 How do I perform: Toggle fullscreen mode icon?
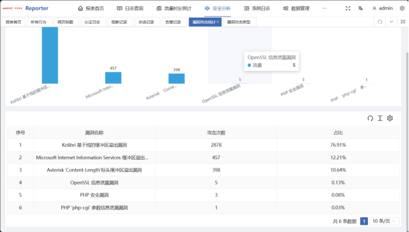point(348,9)
